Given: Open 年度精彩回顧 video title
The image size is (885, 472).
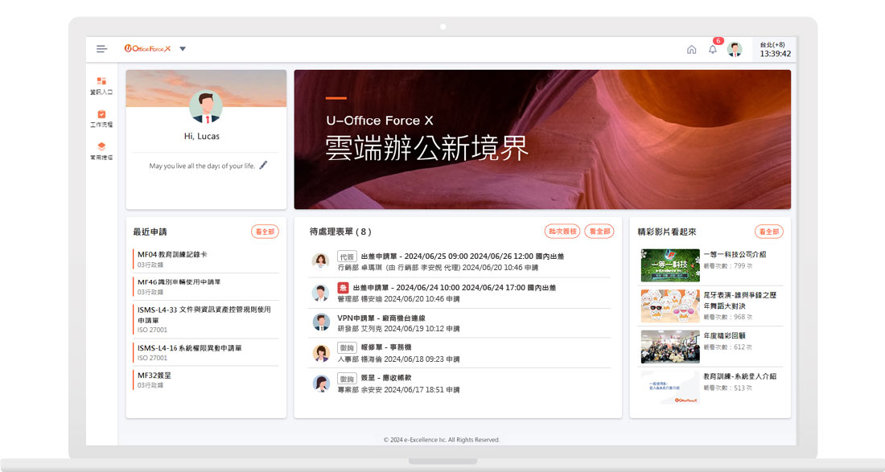Looking at the screenshot, I should point(725,335).
